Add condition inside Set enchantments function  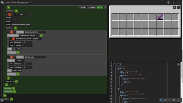click(x=18, y=52)
